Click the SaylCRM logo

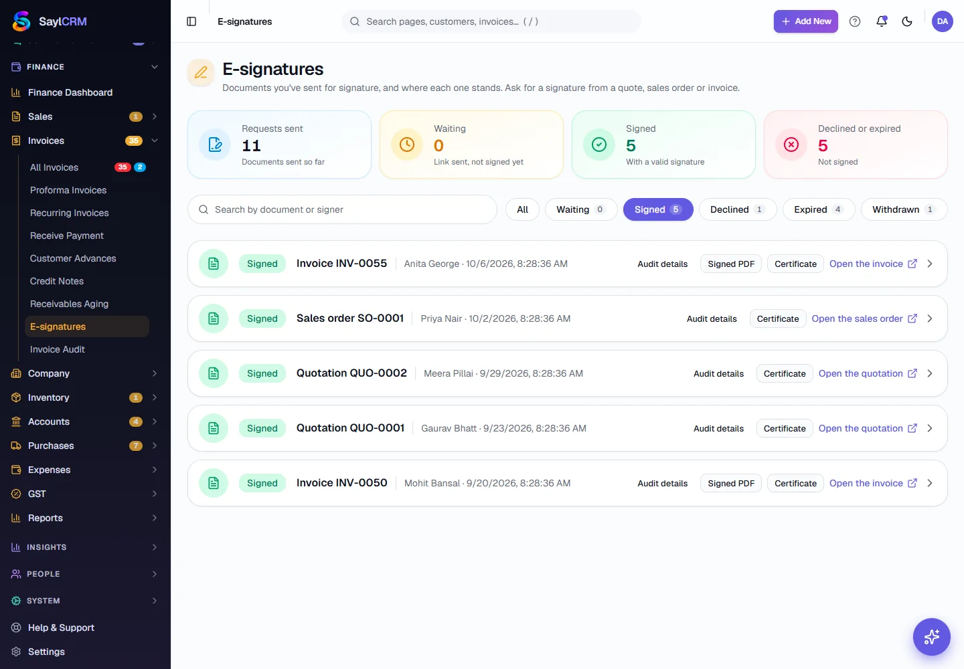(x=50, y=21)
